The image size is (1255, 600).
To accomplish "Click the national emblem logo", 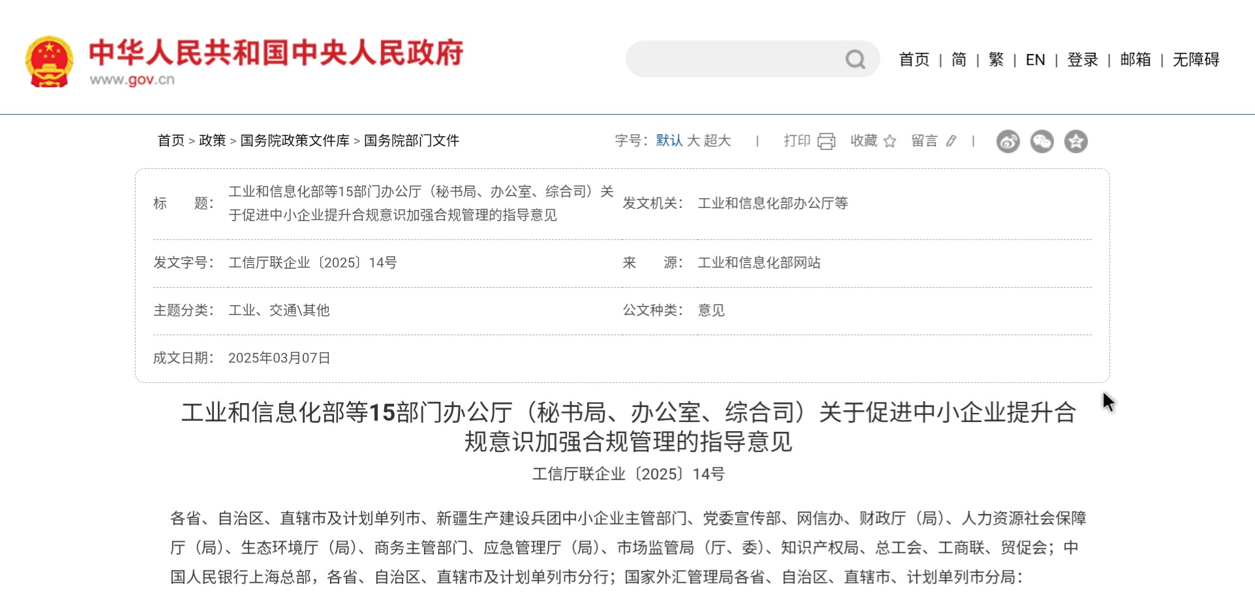I will coord(49,61).
